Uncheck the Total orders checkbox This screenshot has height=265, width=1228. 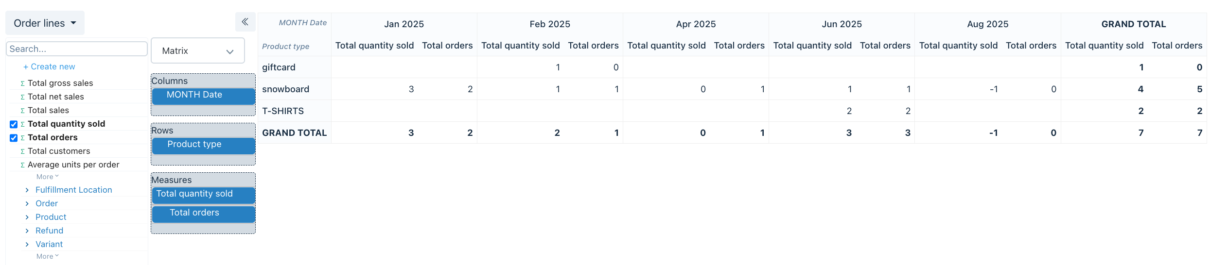tap(14, 138)
